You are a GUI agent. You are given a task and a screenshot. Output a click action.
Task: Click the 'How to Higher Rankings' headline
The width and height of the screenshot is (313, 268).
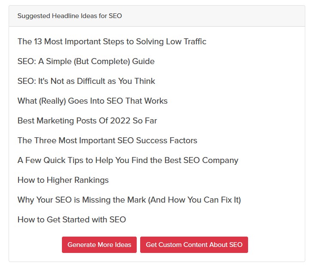[x=63, y=180]
